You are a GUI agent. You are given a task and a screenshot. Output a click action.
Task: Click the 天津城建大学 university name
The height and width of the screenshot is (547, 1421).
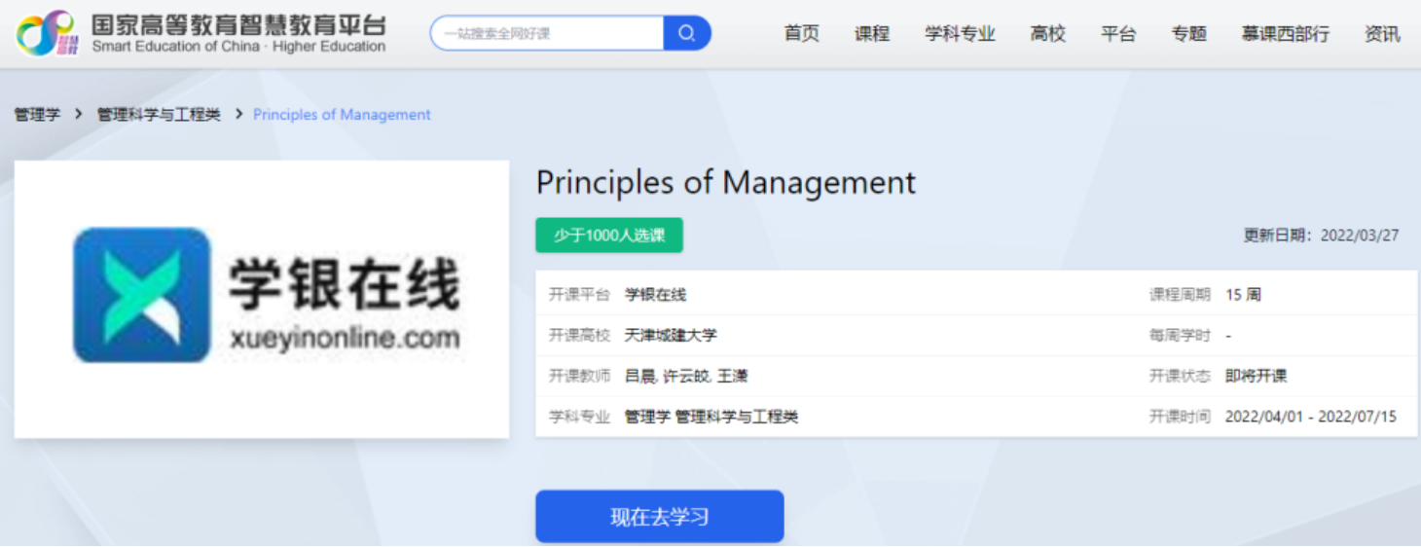[x=671, y=336]
